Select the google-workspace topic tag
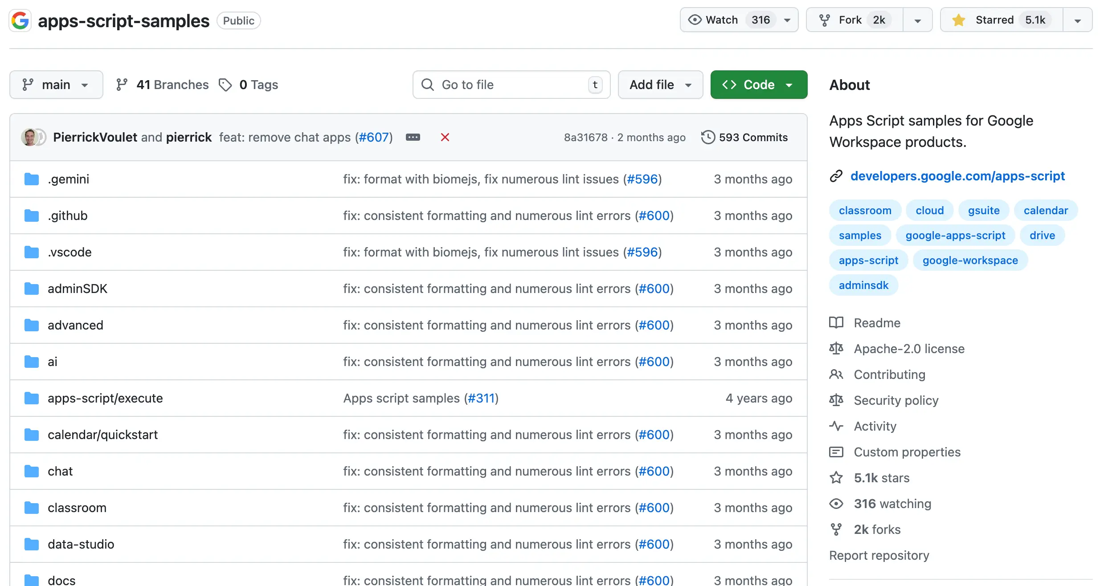The width and height of the screenshot is (1104, 586). pos(970,260)
